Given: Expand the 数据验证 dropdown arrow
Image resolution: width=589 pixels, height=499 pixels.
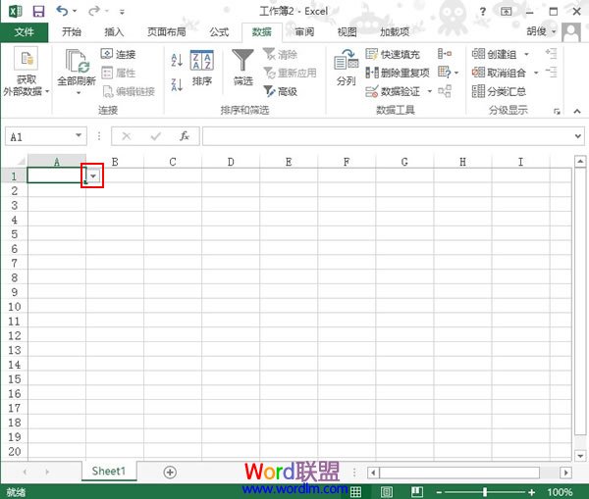Looking at the screenshot, I should coord(430,91).
